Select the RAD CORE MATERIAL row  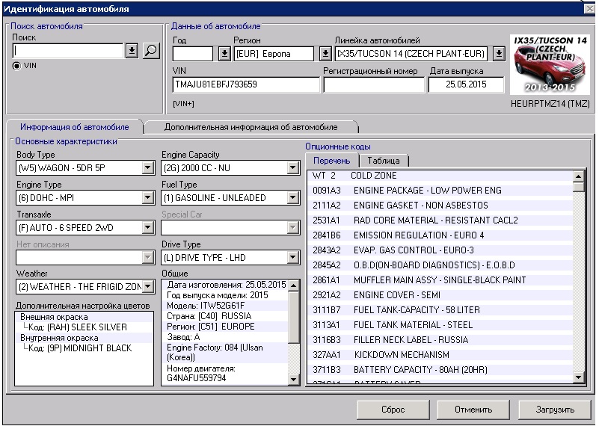click(440, 220)
